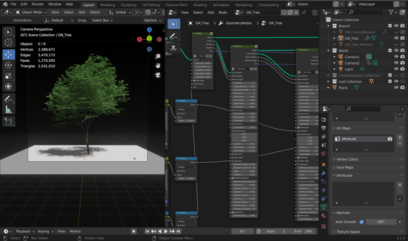Open the node editor Add menu

tap(211, 12)
